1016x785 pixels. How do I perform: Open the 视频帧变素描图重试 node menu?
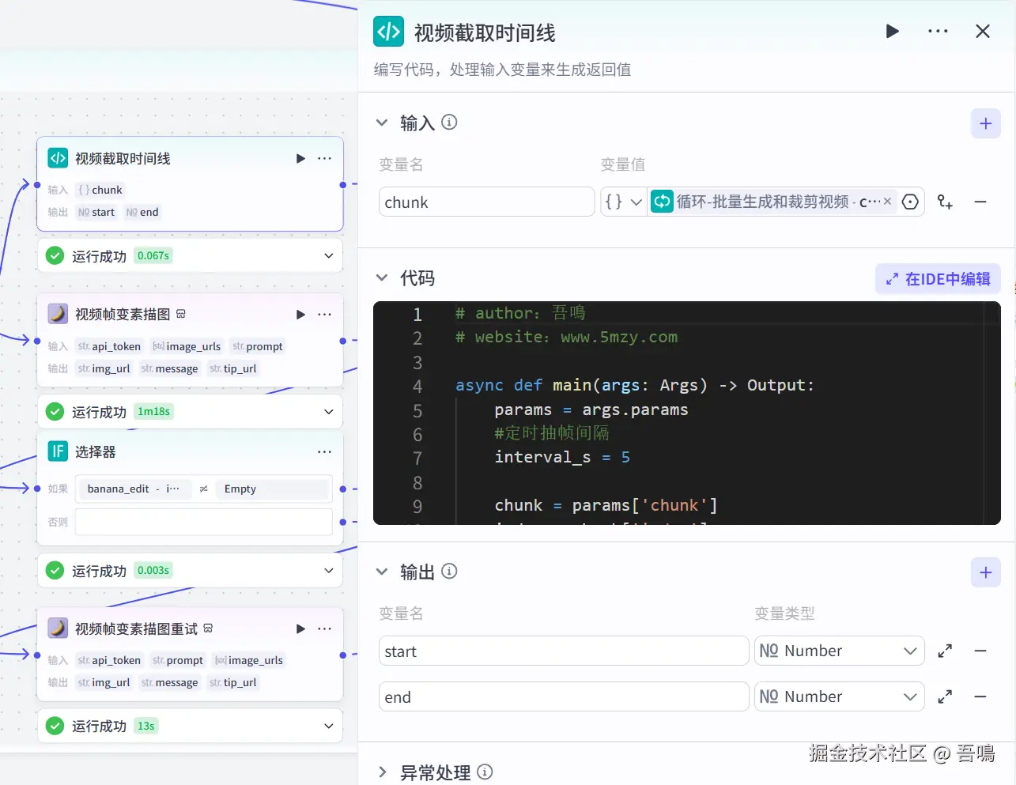[325, 628]
